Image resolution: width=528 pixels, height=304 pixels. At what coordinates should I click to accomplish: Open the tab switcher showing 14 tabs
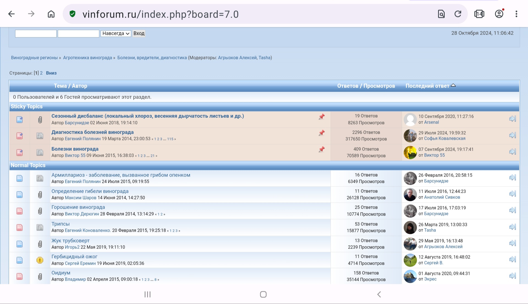pos(479,14)
